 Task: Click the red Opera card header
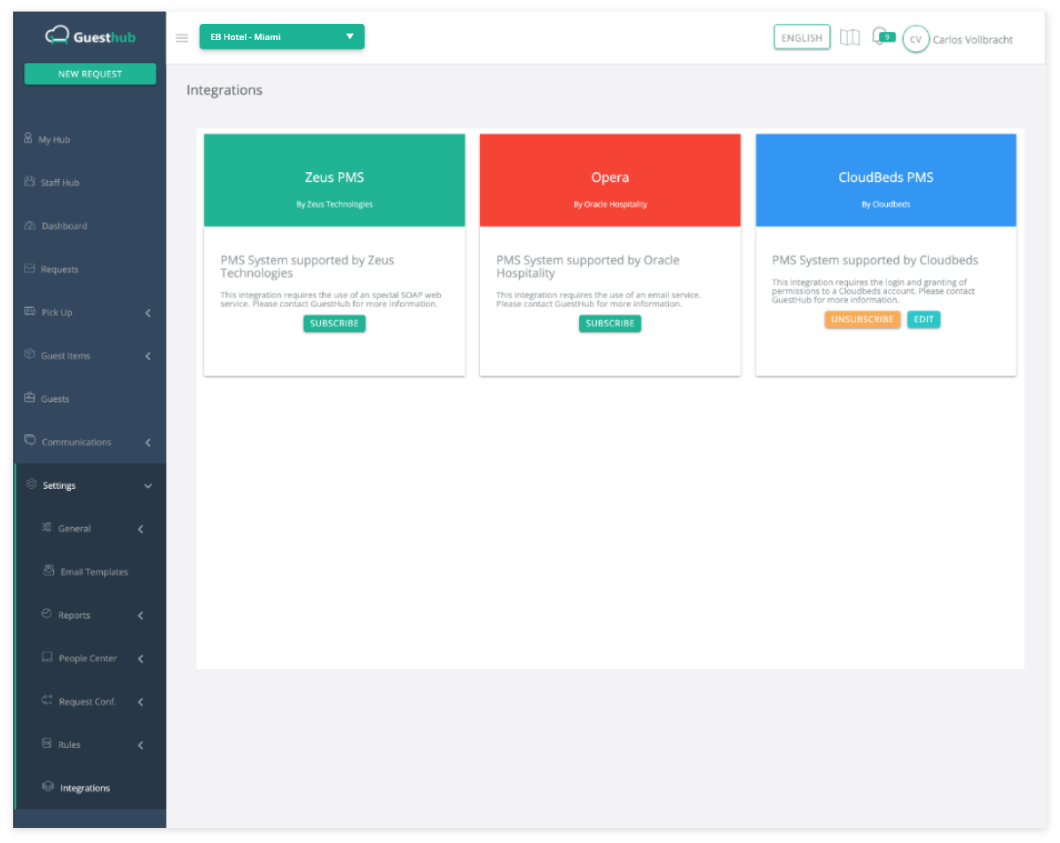coord(609,180)
